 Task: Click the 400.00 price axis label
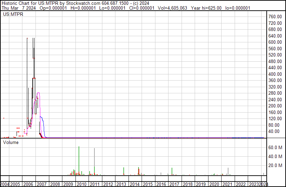[275, 74]
